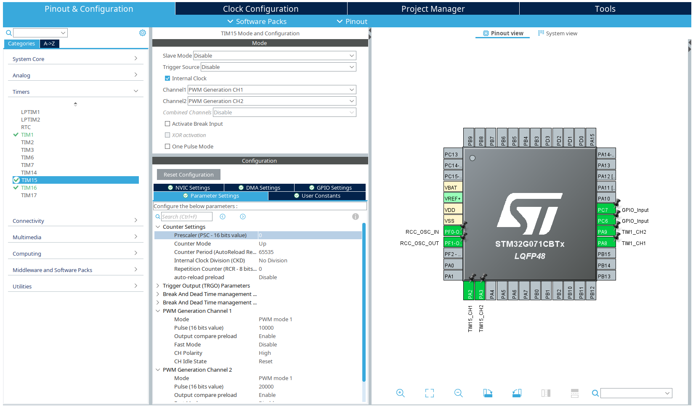Click the search magnifier in left panel
Screen dimensions: 693x407
tap(8, 33)
